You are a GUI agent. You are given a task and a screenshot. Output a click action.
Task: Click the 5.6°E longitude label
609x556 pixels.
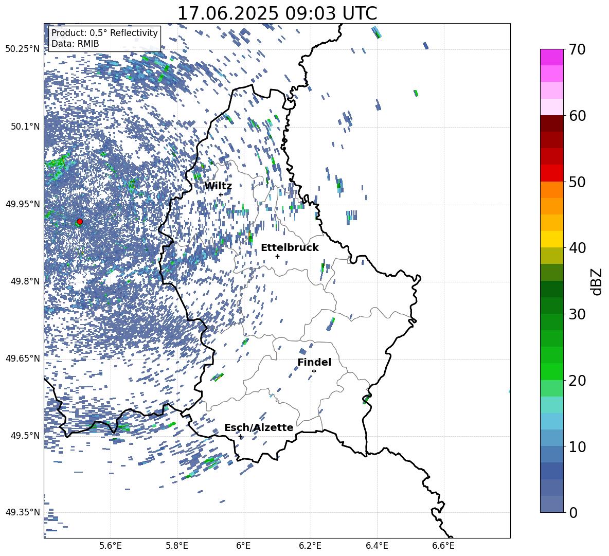point(111,546)
